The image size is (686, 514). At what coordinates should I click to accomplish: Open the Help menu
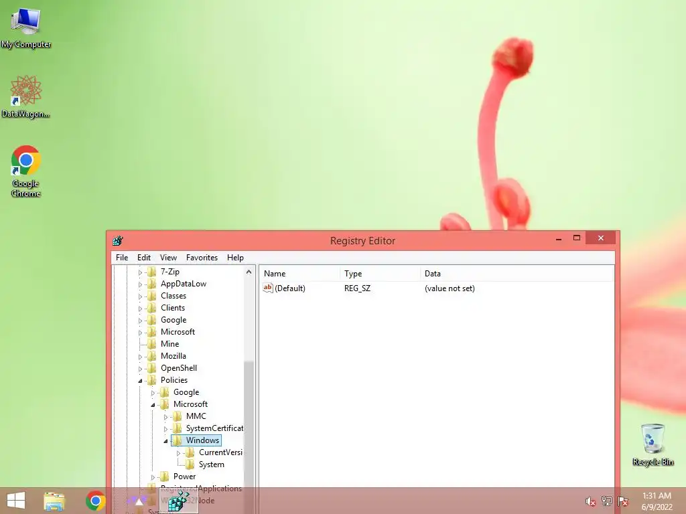(235, 258)
